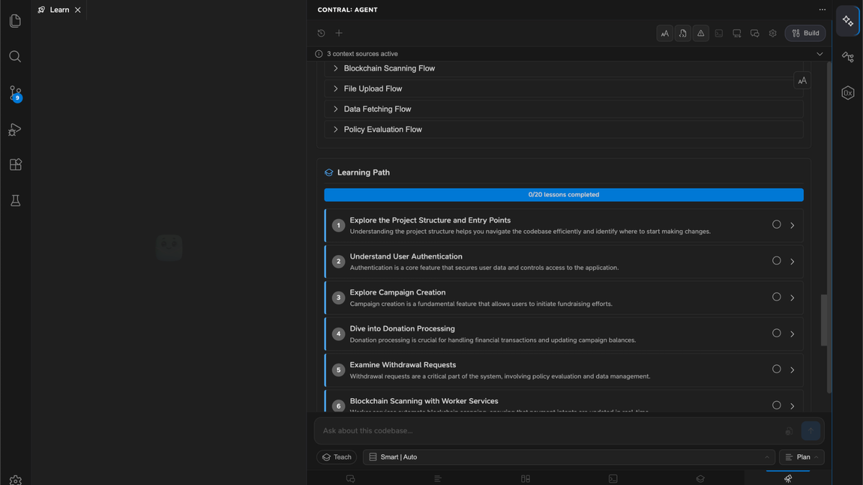This screenshot has height=485, width=863.
Task: Open the Search magnifier icon in activity bar
Action: click(x=15, y=57)
